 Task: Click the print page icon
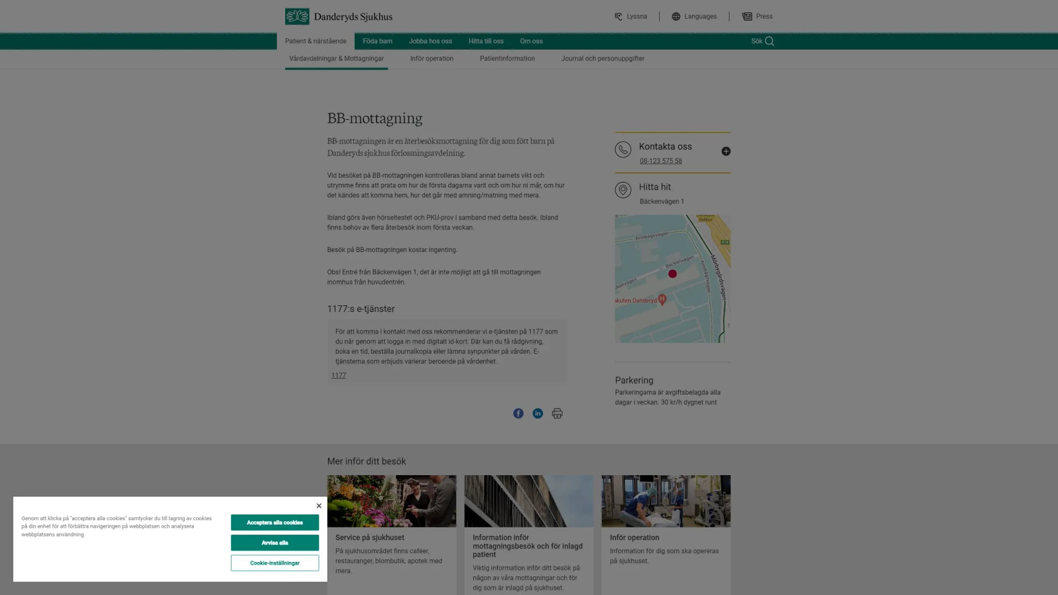coord(557,413)
